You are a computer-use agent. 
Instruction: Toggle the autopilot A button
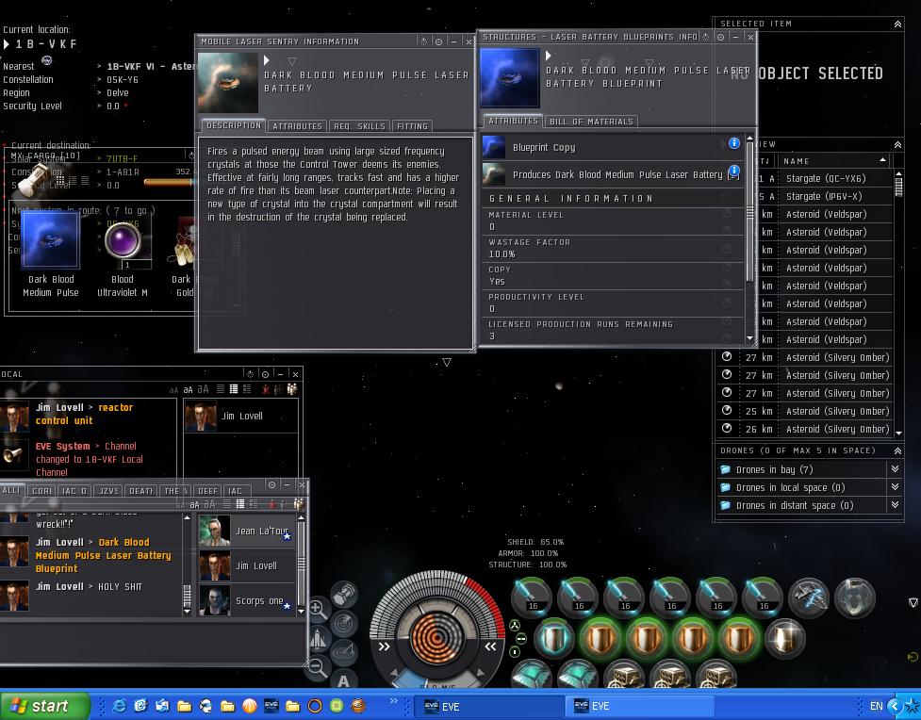[x=344, y=681]
